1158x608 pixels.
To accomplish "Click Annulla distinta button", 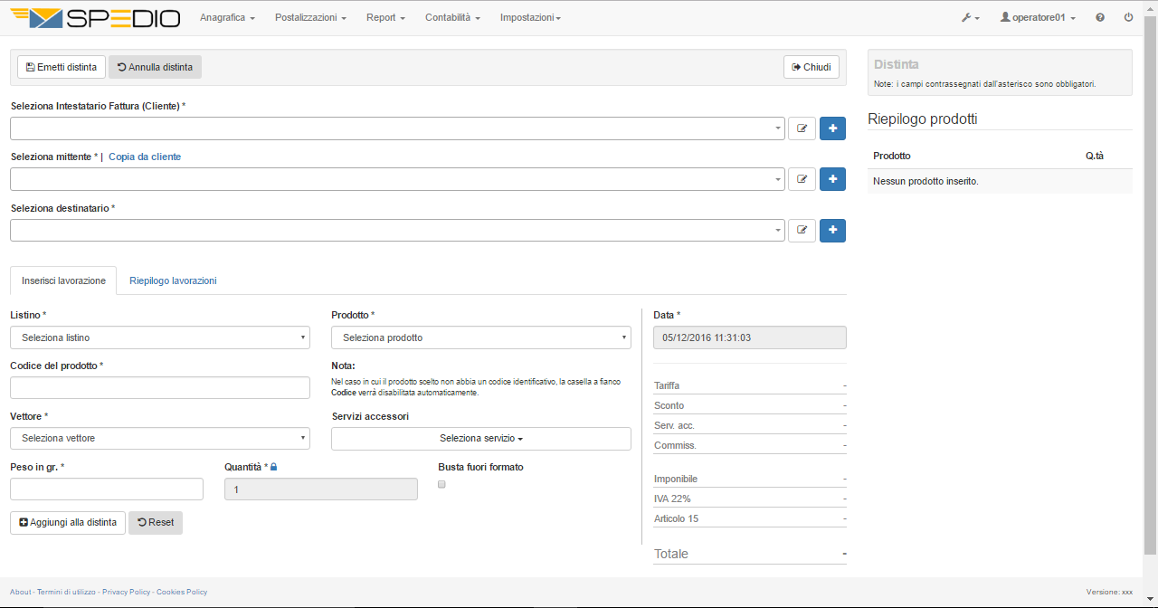I will click(155, 67).
